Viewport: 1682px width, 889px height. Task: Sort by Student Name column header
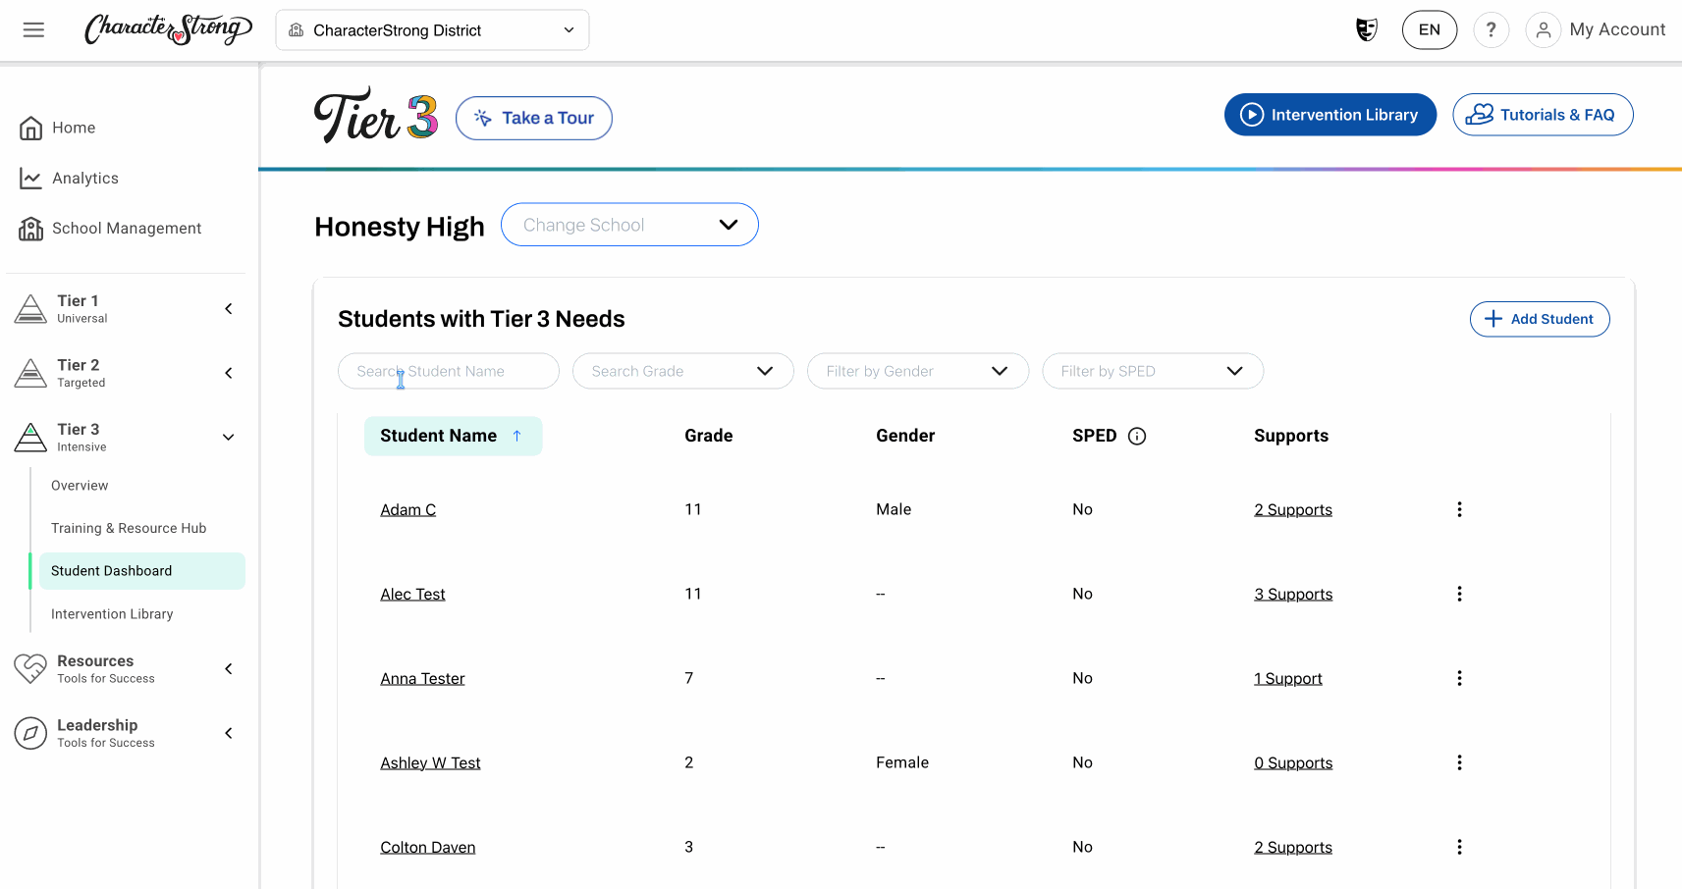453,436
